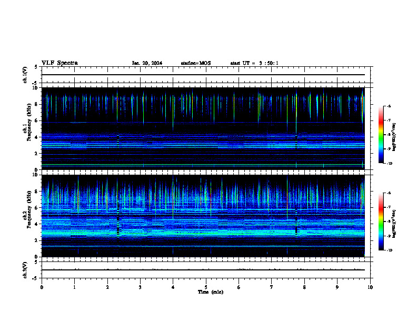This screenshot has width=417, height=322.
Task: Select the "start UT = 3 :50: 1" text
Action: (254, 63)
